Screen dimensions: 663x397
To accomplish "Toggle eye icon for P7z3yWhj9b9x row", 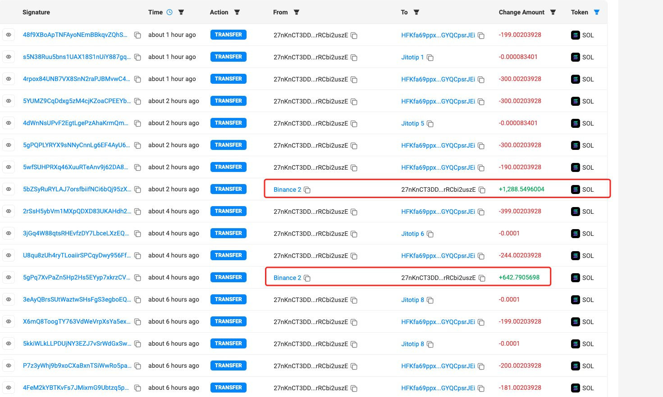I will tap(9, 365).
